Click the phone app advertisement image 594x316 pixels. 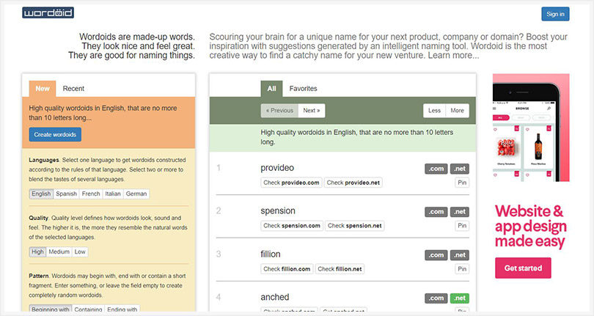(x=531, y=128)
